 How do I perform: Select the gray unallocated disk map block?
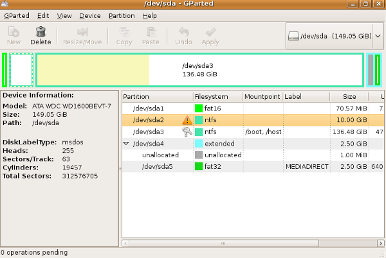click(x=371, y=70)
